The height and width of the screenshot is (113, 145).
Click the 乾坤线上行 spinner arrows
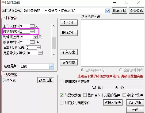point(36,37)
